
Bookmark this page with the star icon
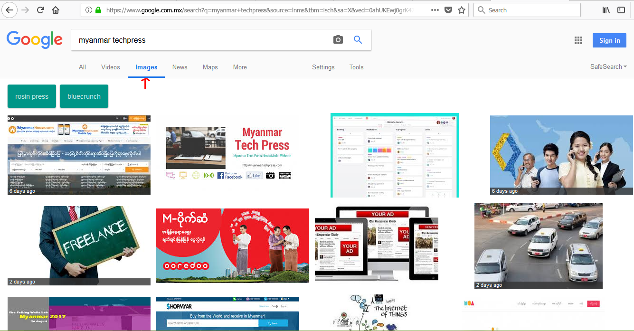[461, 10]
